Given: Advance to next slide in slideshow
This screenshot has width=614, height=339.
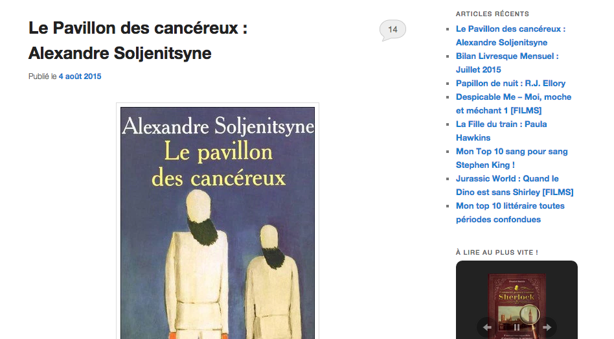Looking at the screenshot, I should 546,327.
